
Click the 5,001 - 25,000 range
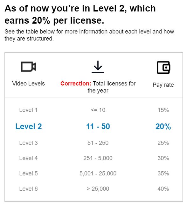tap(98, 174)
